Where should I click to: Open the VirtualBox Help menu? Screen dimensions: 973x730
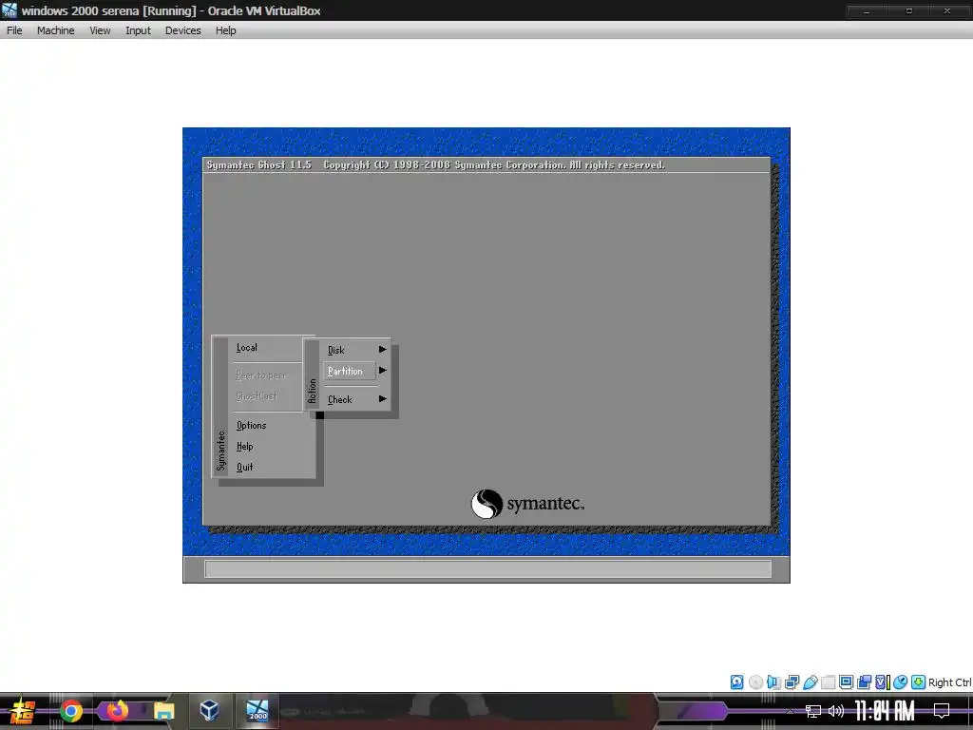coord(226,30)
